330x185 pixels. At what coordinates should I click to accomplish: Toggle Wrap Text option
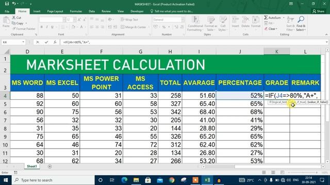(129, 20)
